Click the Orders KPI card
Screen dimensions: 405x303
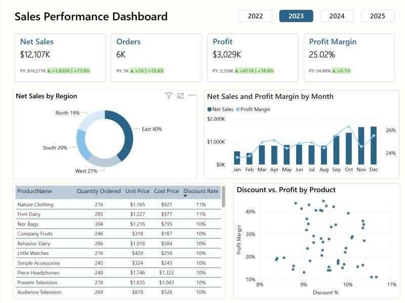tap(156, 58)
